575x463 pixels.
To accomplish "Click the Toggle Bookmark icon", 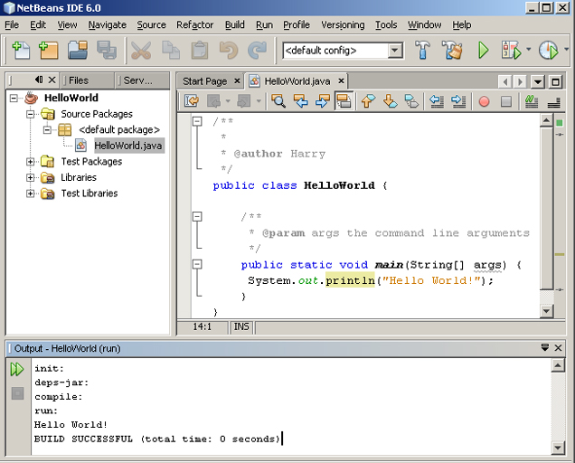I will click(x=412, y=101).
